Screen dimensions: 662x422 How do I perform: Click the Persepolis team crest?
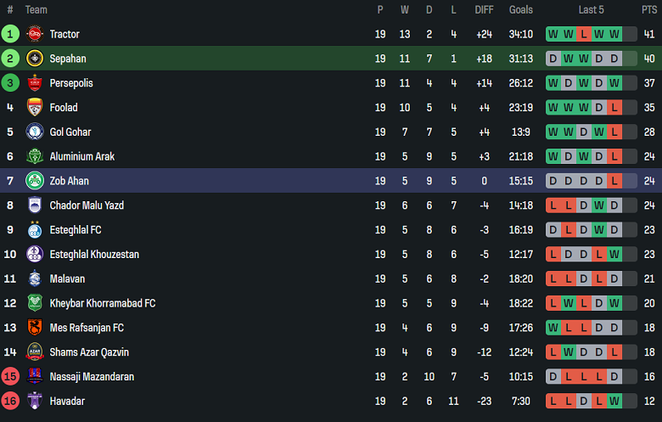(35, 83)
